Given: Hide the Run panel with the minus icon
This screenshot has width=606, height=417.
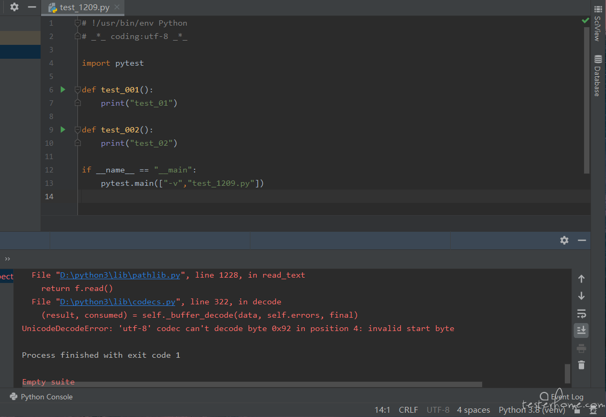Looking at the screenshot, I should (582, 240).
